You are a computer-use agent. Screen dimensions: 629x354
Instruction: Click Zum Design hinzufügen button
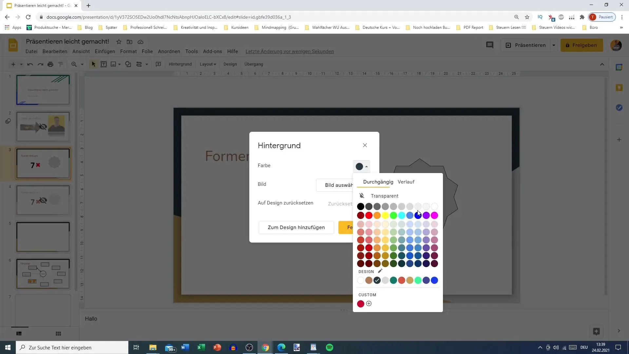pyautogui.click(x=296, y=227)
